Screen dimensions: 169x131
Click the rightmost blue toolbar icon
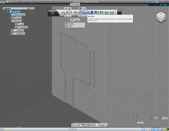pyautogui.click(x=112, y=13)
